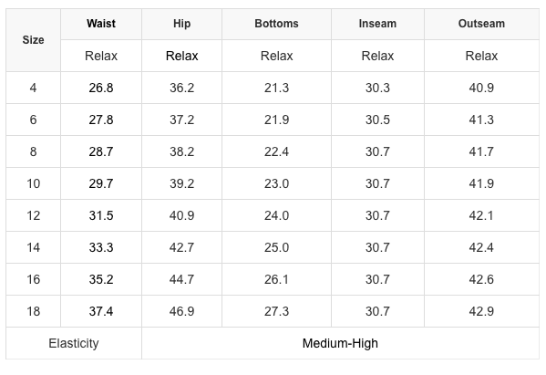Click the Outseam column header

481,24
